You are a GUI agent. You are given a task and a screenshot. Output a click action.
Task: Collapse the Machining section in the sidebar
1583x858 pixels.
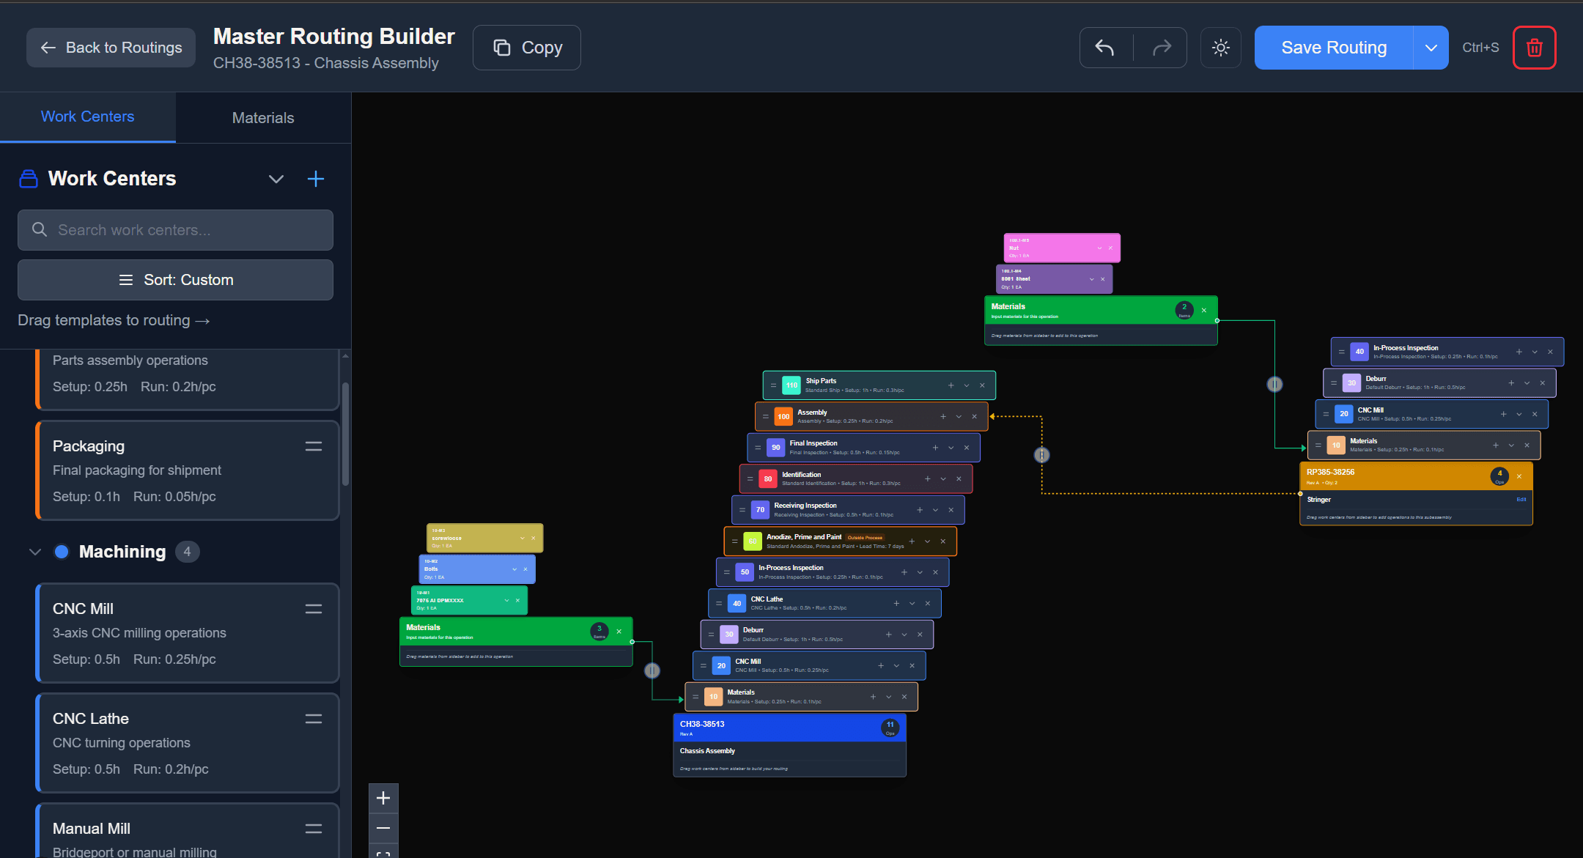[x=34, y=551]
